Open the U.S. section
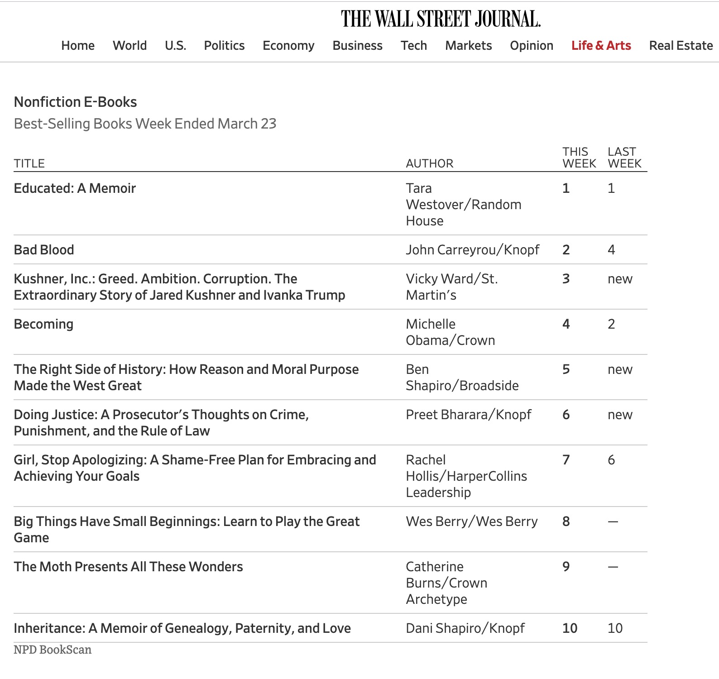 coord(175,46)
